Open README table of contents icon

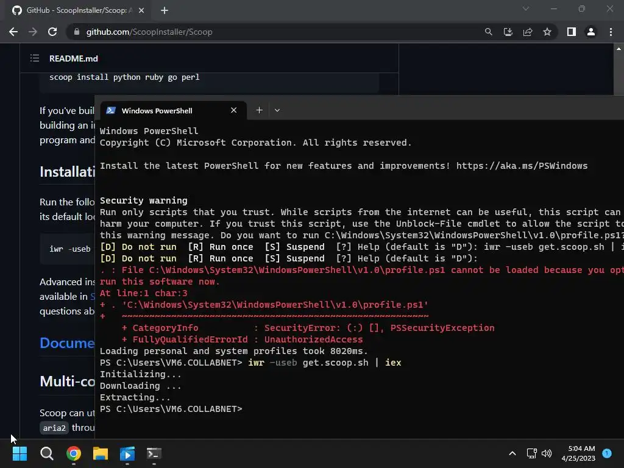pyautogui.click(x=35, y=58)
